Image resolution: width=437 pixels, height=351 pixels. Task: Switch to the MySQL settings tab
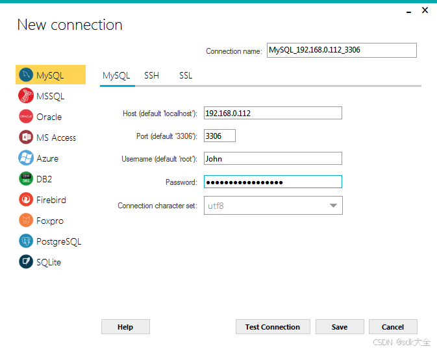[116, 75]
